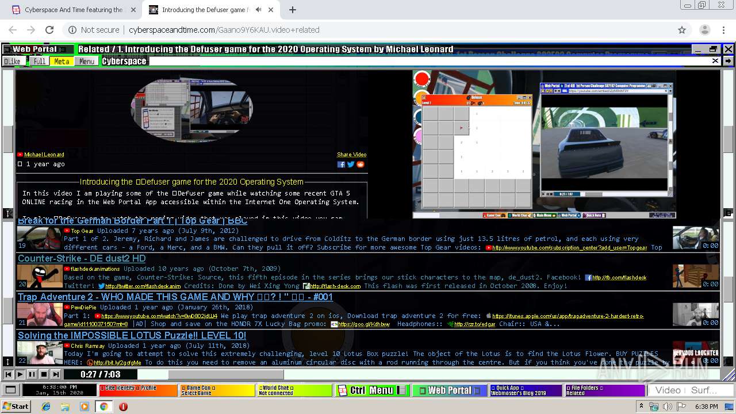Open the Top Gear channel link
This screenshot has width=736, height=414.
pos(82,231)
